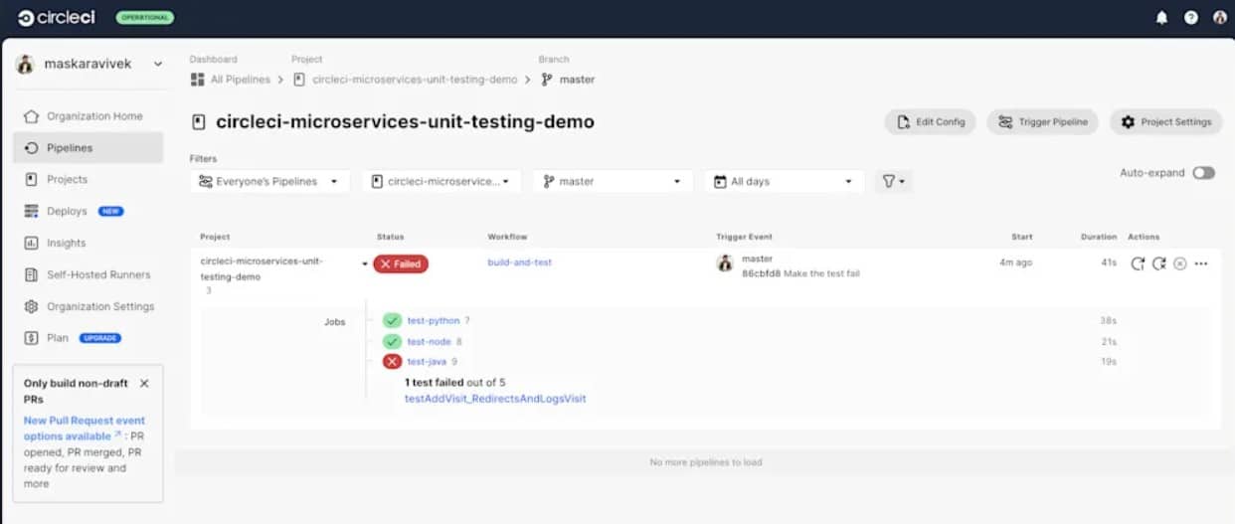Go to Organization Home
This screenshot has width=1235, height=524.
[x=94, y=116]
